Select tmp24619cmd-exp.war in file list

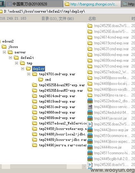[x=112, y=43]
